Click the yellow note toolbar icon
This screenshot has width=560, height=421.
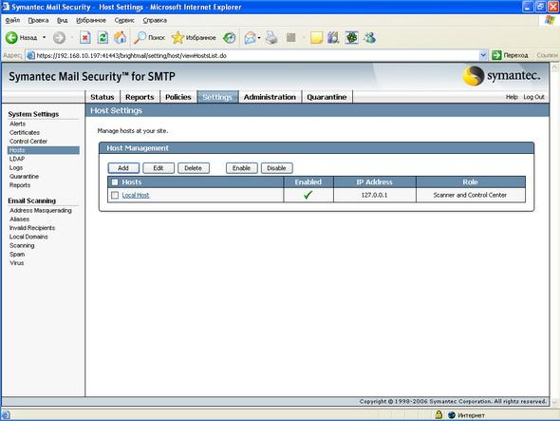(316, 38)
